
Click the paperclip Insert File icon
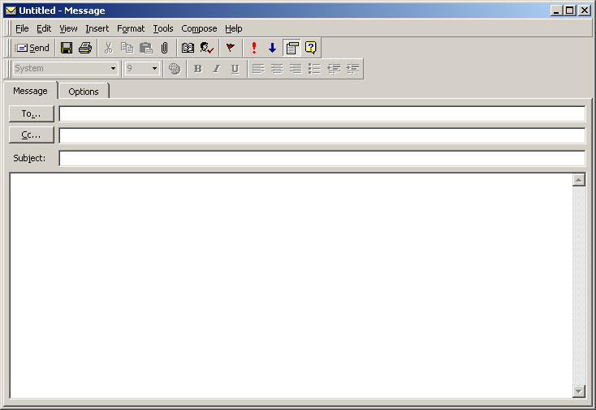(164, 48)
